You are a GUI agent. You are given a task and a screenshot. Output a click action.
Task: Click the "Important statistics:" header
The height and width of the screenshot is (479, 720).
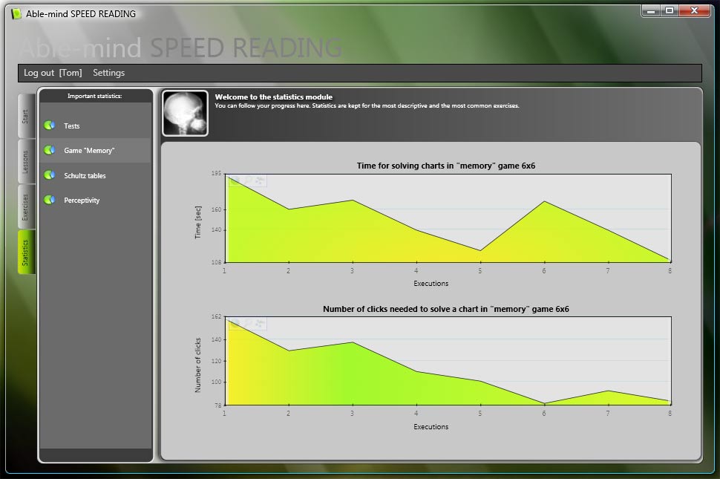[x=94, y=96]
